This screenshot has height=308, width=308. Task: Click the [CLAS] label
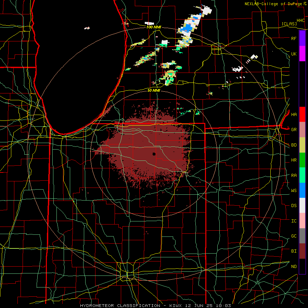tap(289, 24)
